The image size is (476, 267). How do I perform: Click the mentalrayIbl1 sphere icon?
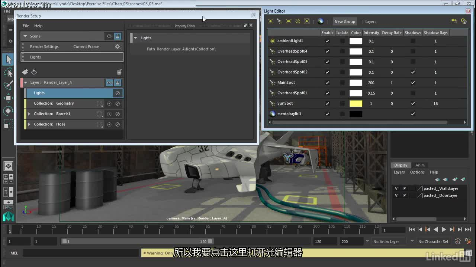(273, 114)
